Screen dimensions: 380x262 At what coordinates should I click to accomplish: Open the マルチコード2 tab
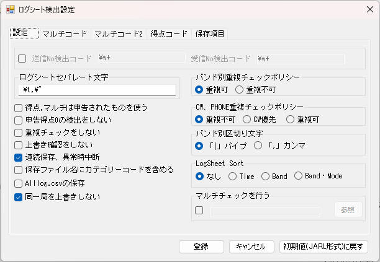(x=119, y=34)
